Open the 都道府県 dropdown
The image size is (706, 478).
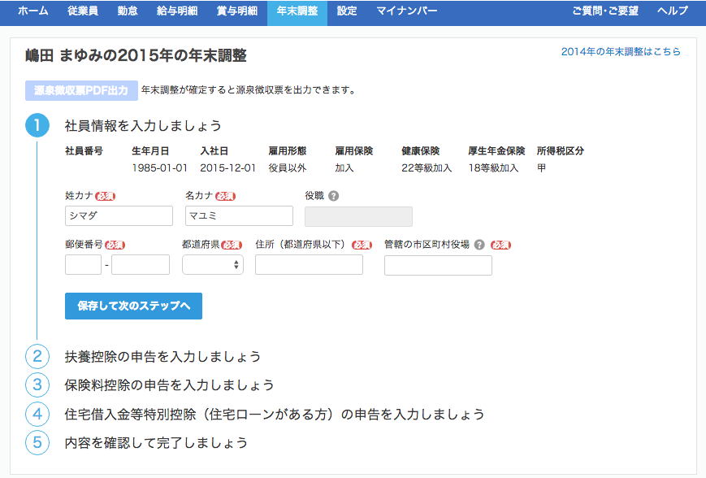point(213,264)
